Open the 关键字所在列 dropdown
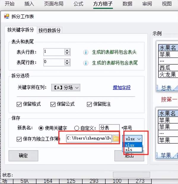This screenshot has width=178, height=184. click(x=66, y=87)
